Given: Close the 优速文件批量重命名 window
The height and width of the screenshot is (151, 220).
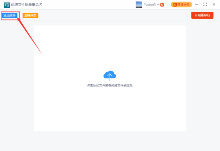Looking at the screenshot, I should point(214,4).
